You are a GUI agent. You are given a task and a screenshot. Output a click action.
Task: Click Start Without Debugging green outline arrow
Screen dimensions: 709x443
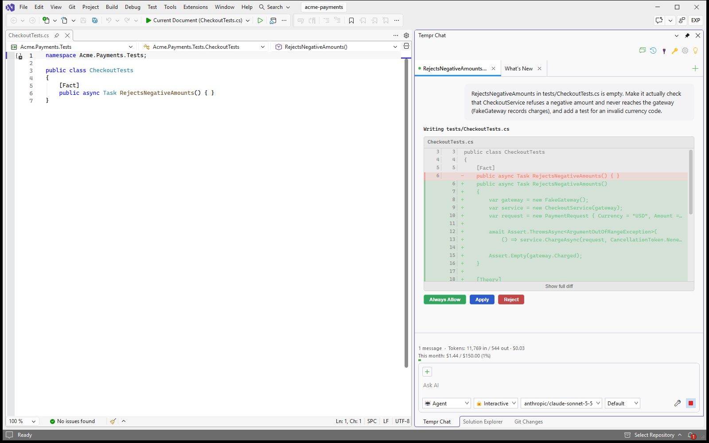pyautogui.click(x=260, y=20)
